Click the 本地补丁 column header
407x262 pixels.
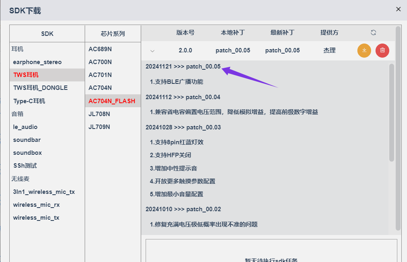pyautogui.click(x=233, y=33)
